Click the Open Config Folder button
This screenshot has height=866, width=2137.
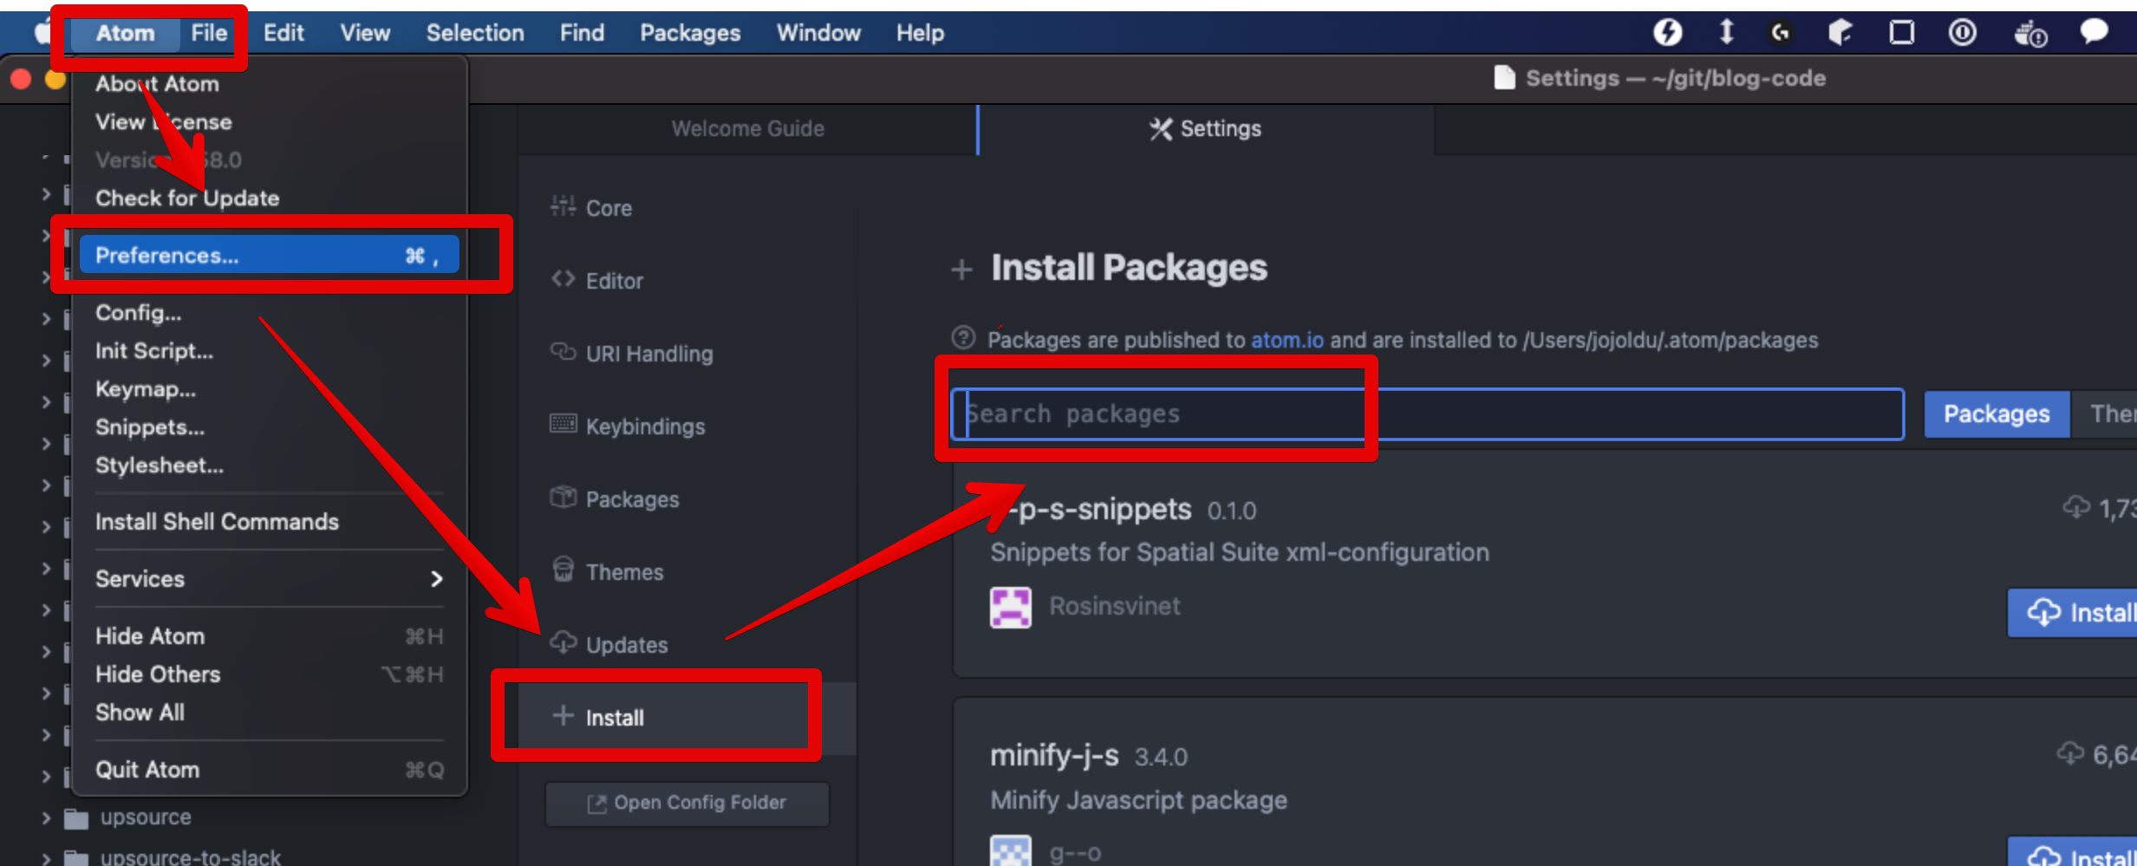pos(687,804)
